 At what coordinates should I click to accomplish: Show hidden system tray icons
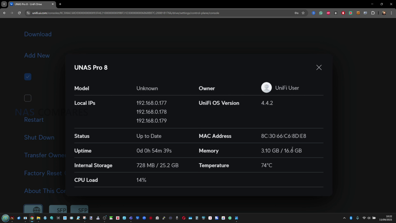pyautogui.click(x=344, y=218)
